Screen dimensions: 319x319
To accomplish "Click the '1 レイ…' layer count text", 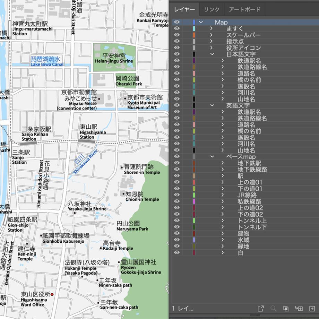I will [183, 308].
